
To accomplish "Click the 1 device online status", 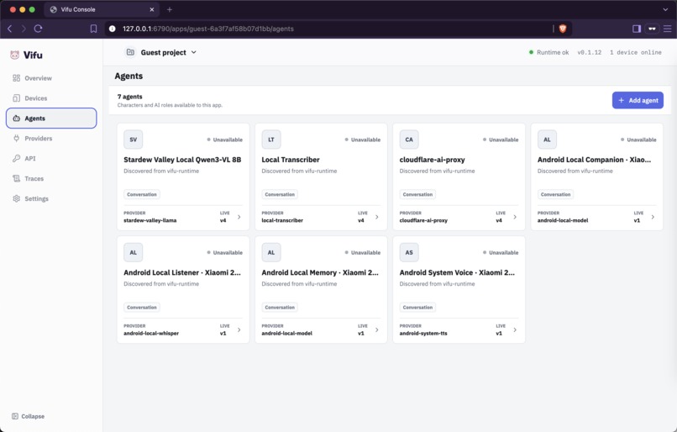I will point(636,52).
